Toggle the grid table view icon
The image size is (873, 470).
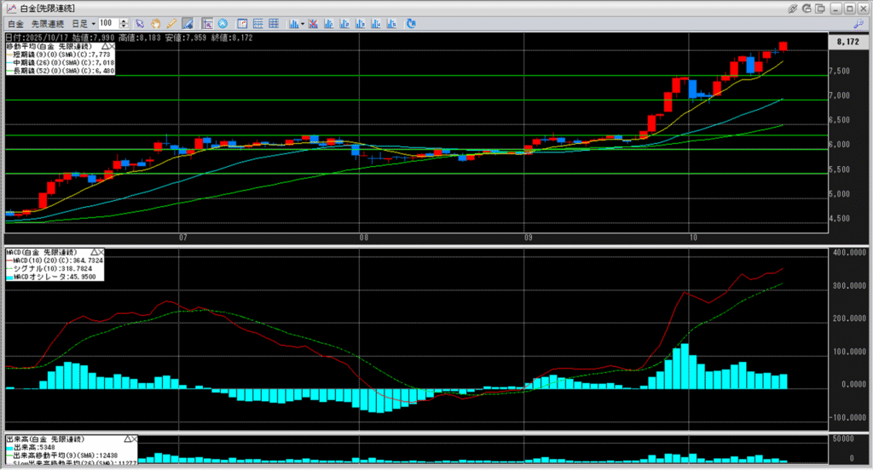[273, 23]
